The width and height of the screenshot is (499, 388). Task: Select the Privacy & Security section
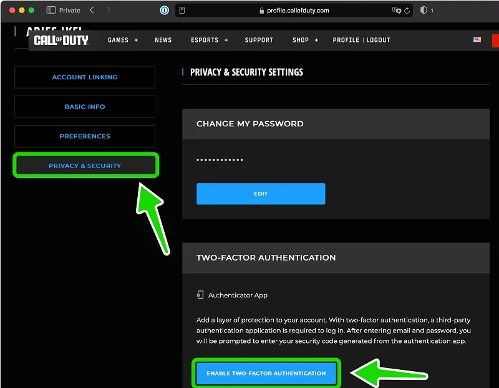click(85, 166)
